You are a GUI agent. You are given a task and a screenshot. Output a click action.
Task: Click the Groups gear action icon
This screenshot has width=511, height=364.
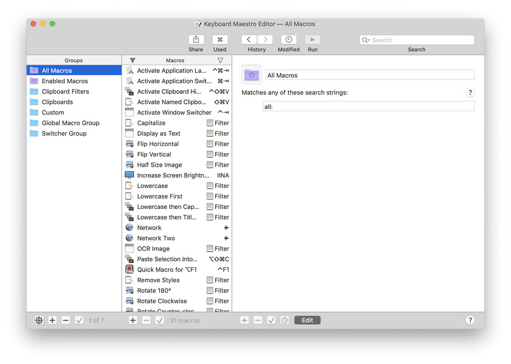coord(39,321)
